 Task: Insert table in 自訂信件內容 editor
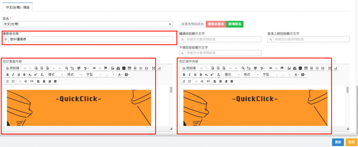coord(306,68)
